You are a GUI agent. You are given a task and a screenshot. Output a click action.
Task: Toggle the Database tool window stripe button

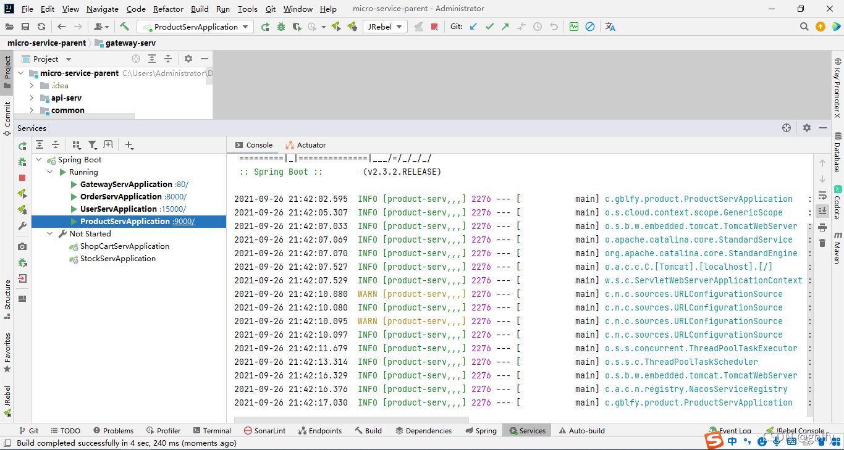pos(837,152)
